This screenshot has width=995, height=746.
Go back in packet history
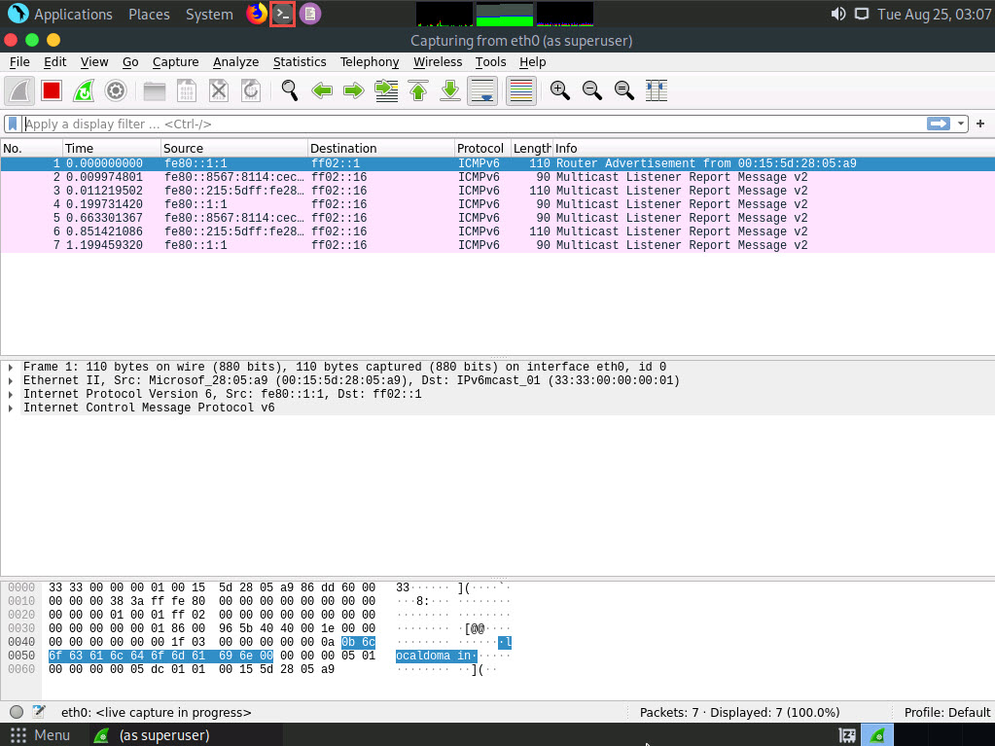click(x=322, y=90)
